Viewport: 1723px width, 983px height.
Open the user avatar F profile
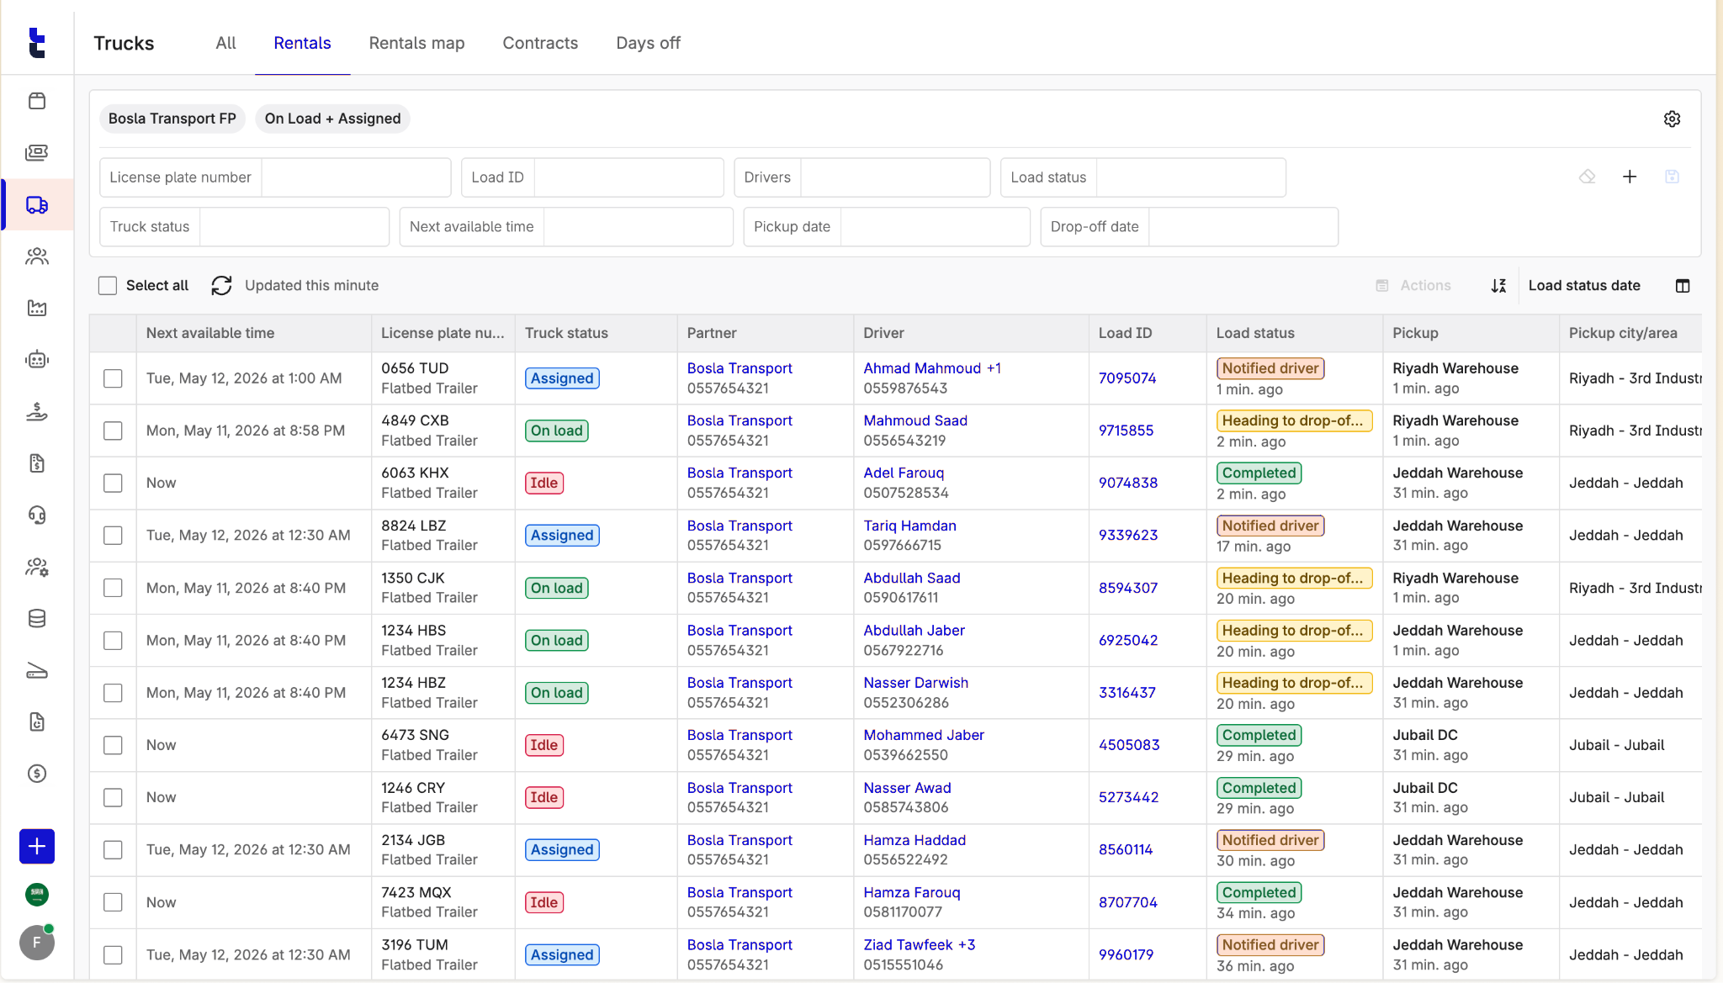click(37, 943)
